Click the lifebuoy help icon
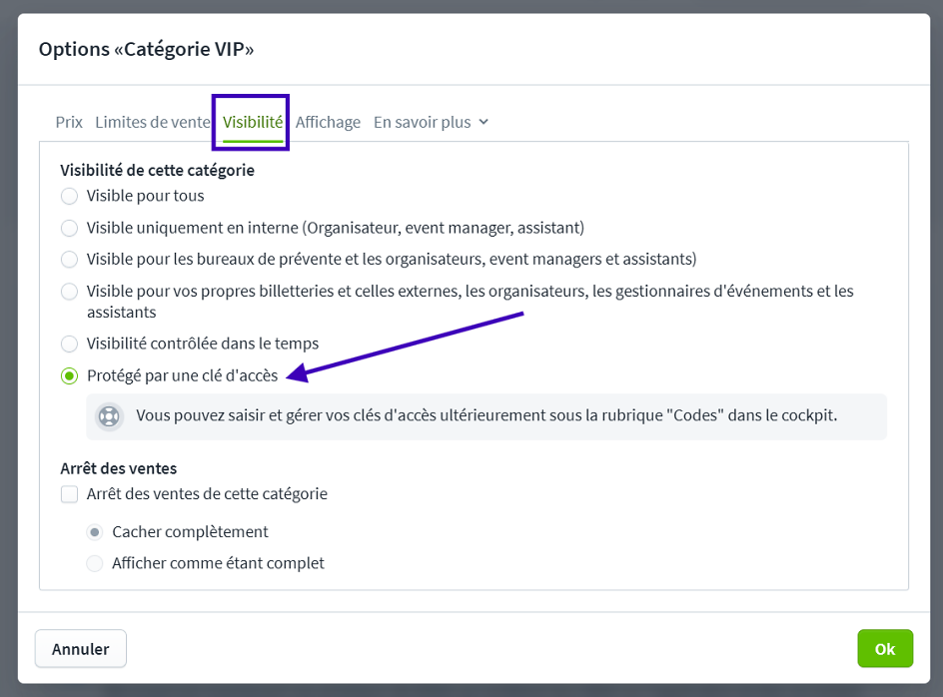The image size is (943, 697). (109, 415)
